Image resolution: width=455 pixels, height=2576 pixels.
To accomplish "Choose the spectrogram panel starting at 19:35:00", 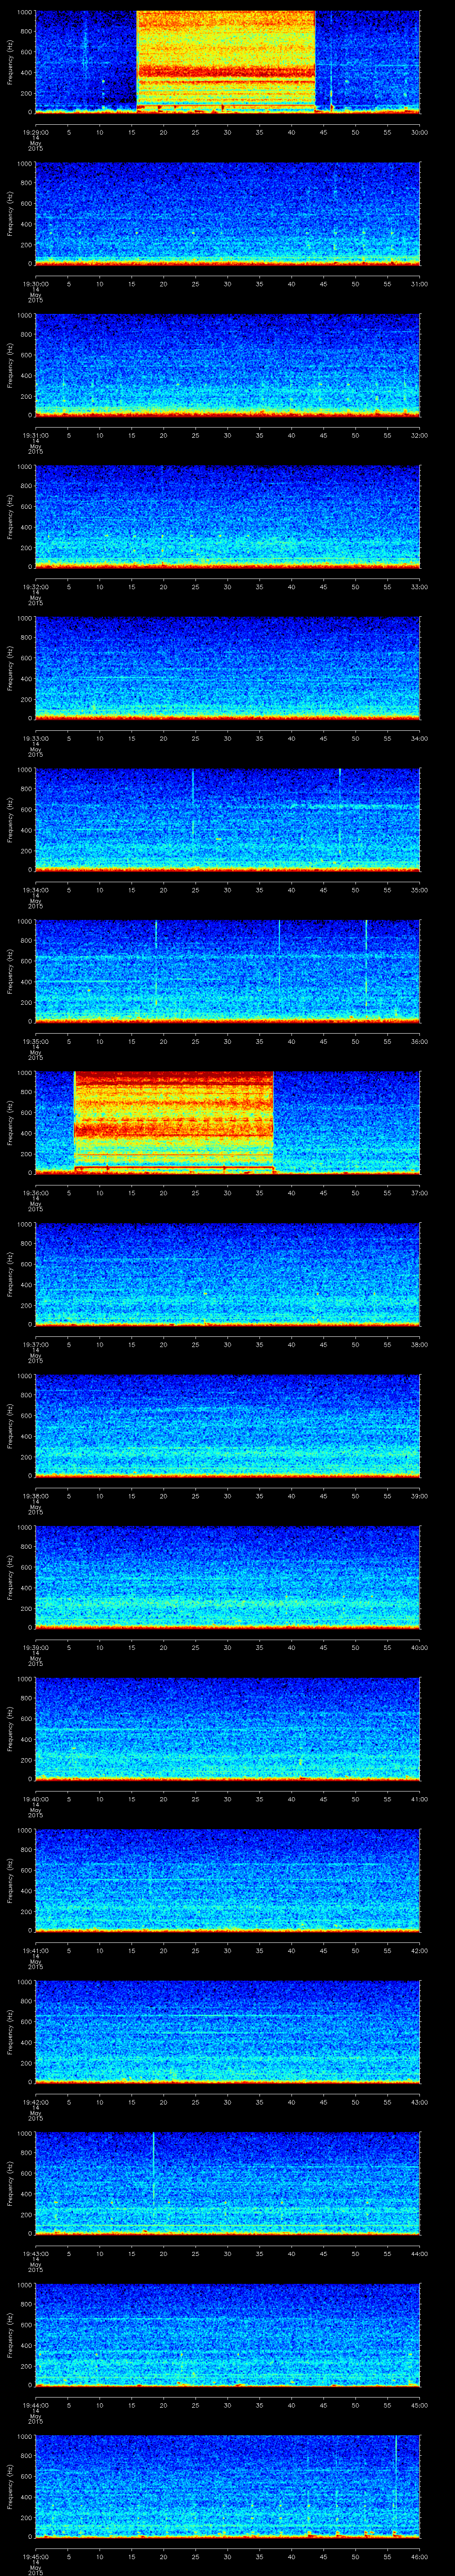I will click(227, 971).
